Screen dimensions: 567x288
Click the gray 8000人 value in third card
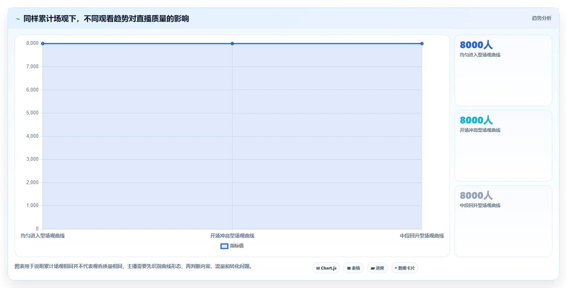click(476, 195)
